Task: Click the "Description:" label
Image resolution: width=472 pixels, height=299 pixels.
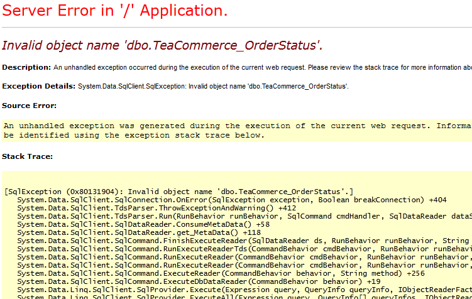Action: [x=26, y=67]
